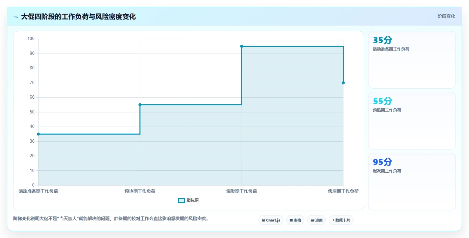Click the 95分 value card

pyautogui.click(x=412, y=182)
